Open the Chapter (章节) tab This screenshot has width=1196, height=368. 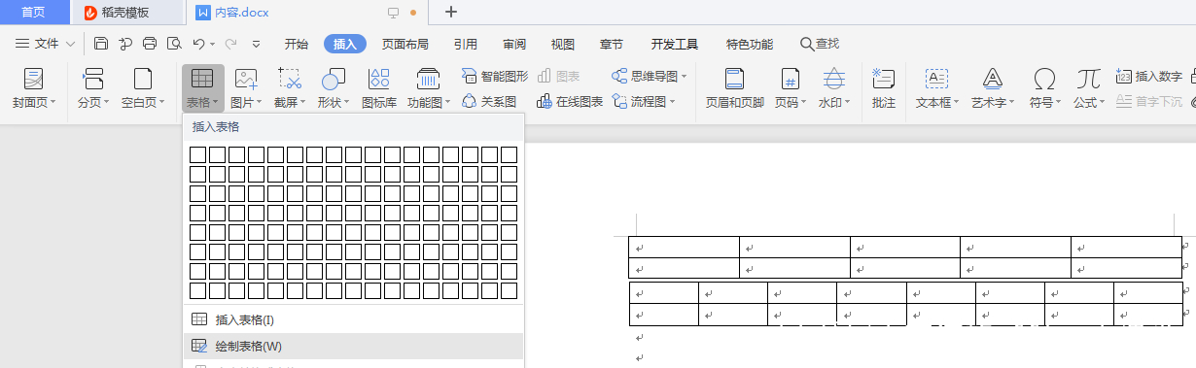pos(612,44)
